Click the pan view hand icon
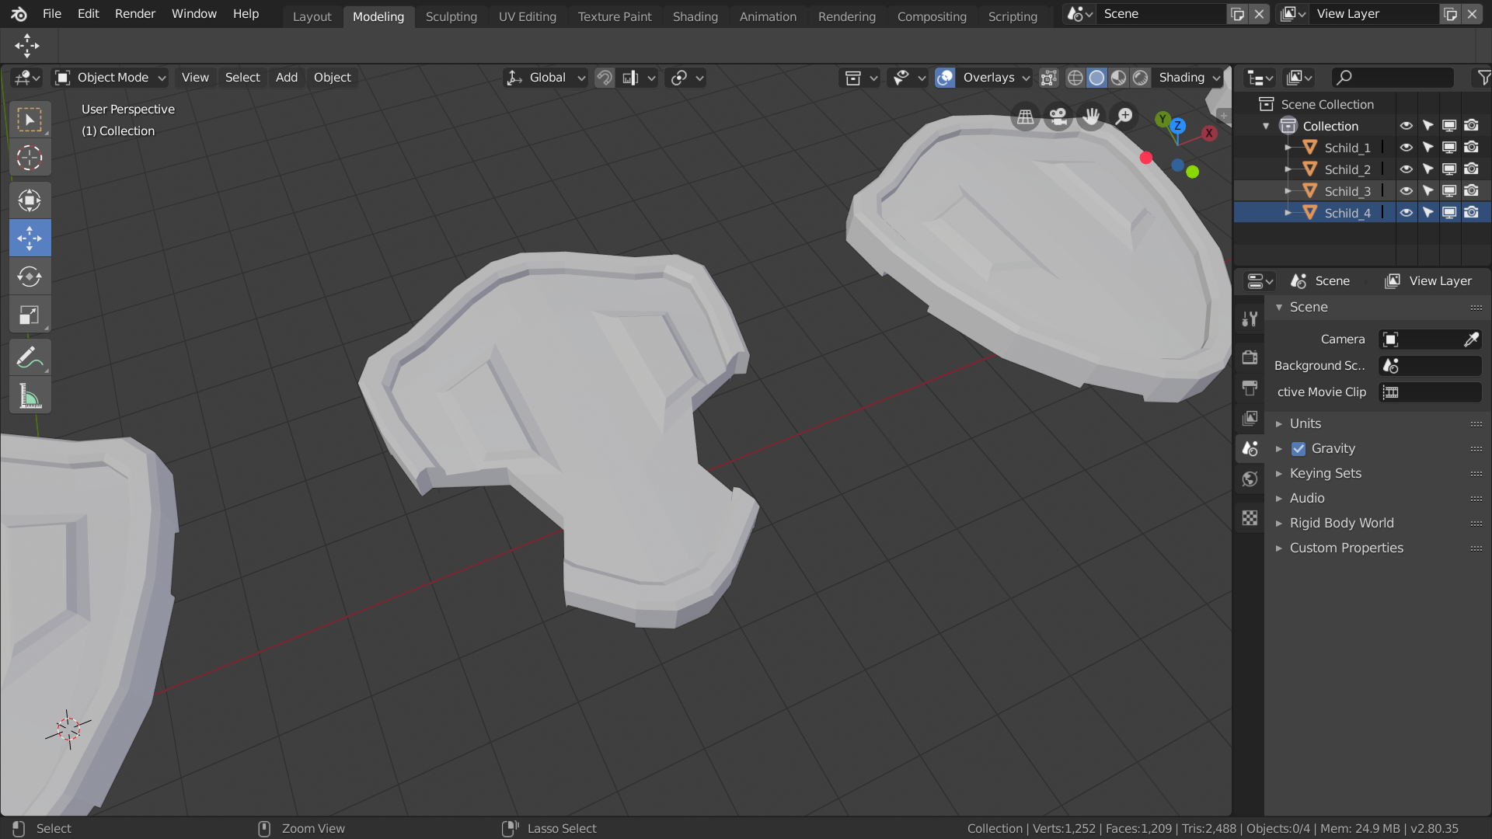The height and width of the screenshot is (839, 1492). (x=1091, y=117)
